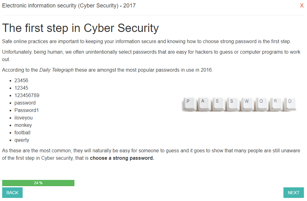Close the course with the red X
The image size is (307, 201).
[302, 6]
